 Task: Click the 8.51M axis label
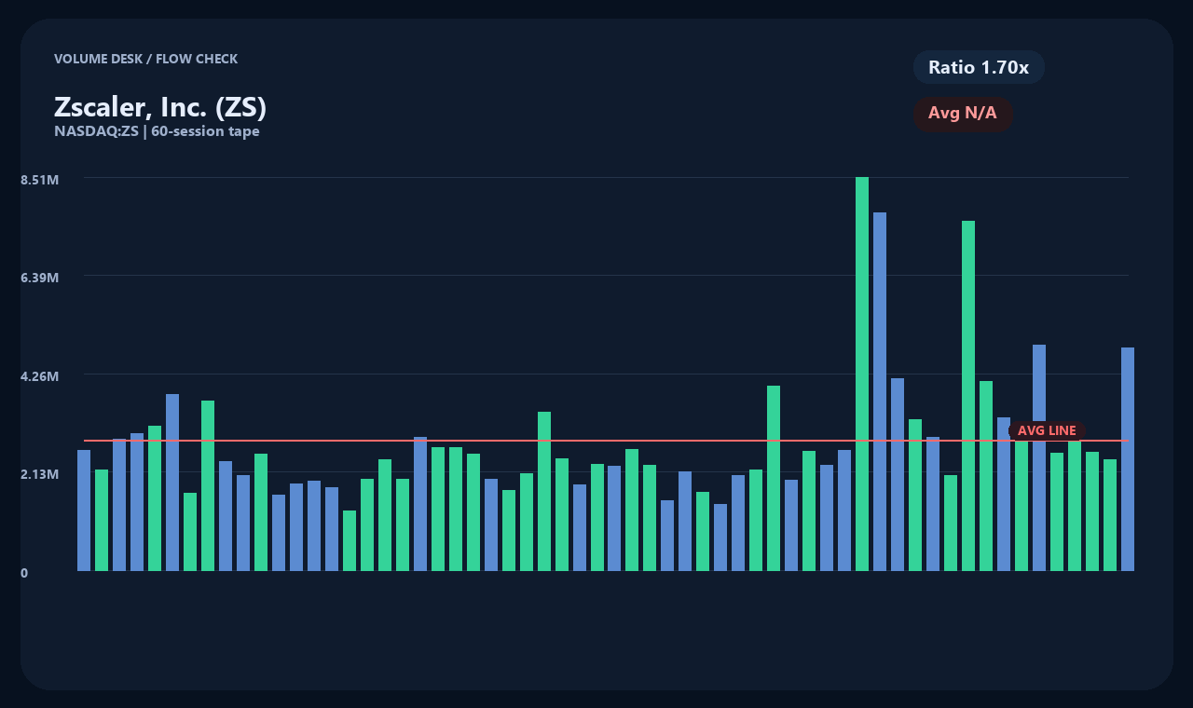[x=40, y=179]
